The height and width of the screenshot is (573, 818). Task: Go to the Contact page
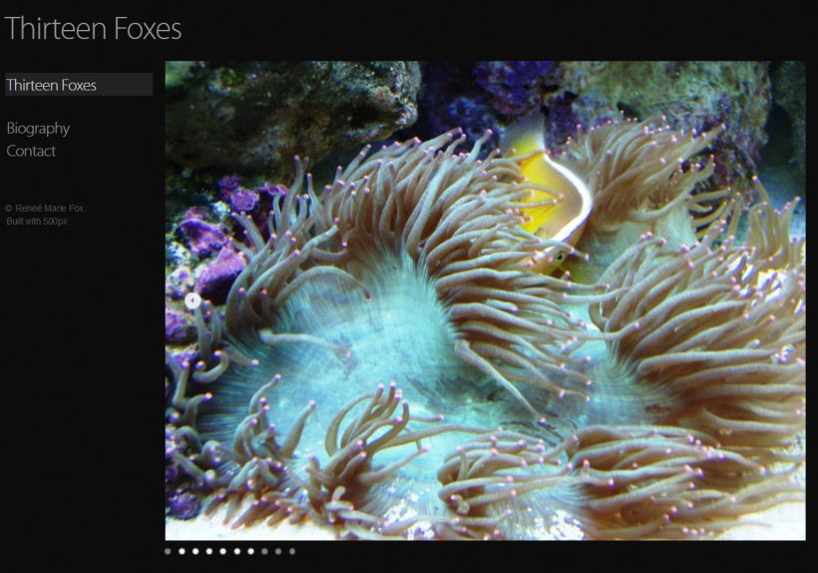pos(31,151)
